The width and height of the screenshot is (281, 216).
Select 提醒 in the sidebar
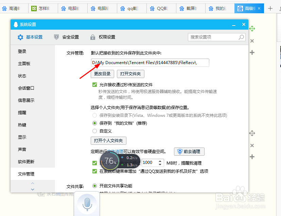(33, 113)
